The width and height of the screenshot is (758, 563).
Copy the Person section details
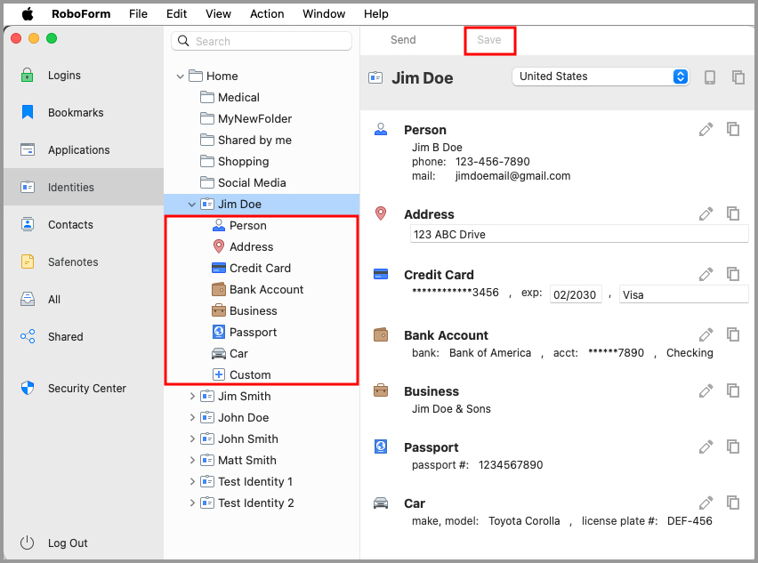click(x=733, y=129)
